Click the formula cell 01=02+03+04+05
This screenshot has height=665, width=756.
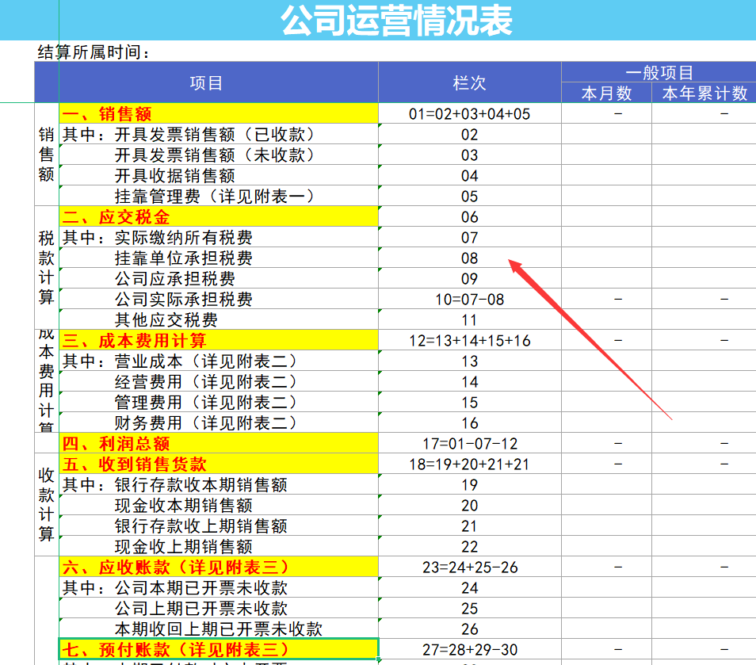click(x=469, y=113)
